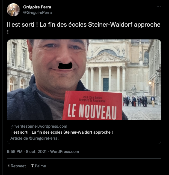Viewport: 169px width, 175px height.
Task: Click the 8 oct. 2021 date
Action: (x=36, y=152)
